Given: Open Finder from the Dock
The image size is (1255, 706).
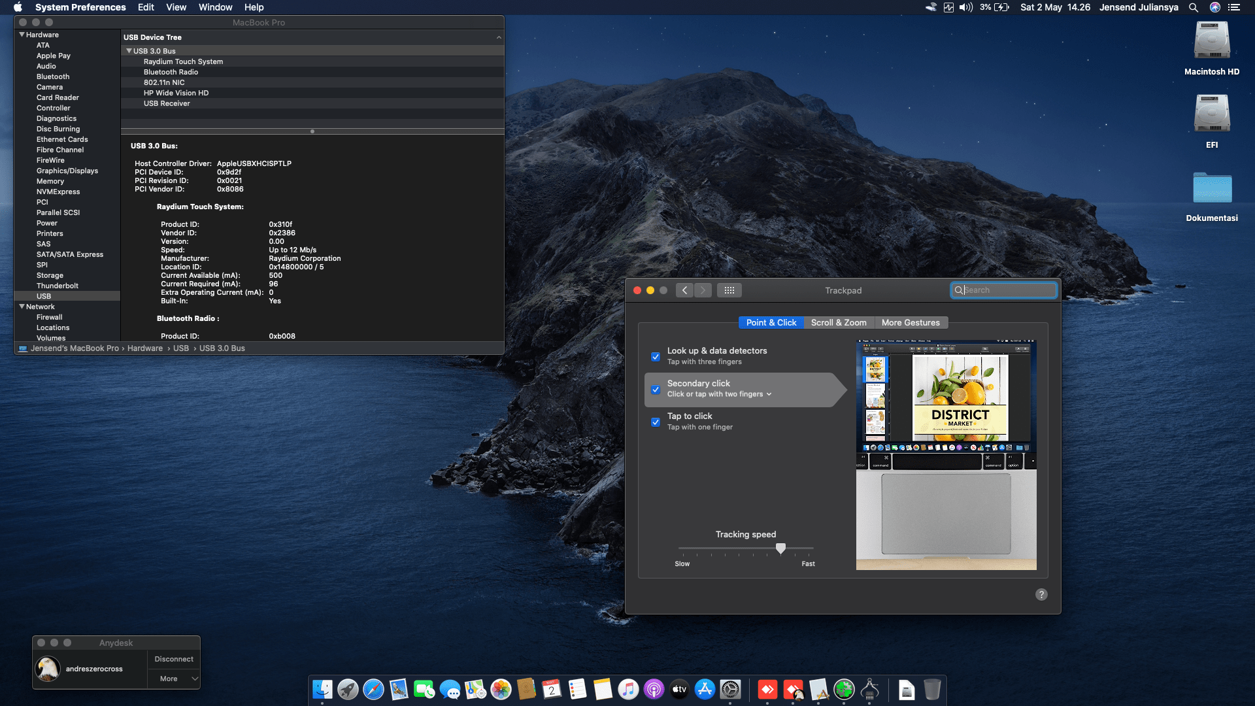Looking at the screenshot, I should pos(322,689).
